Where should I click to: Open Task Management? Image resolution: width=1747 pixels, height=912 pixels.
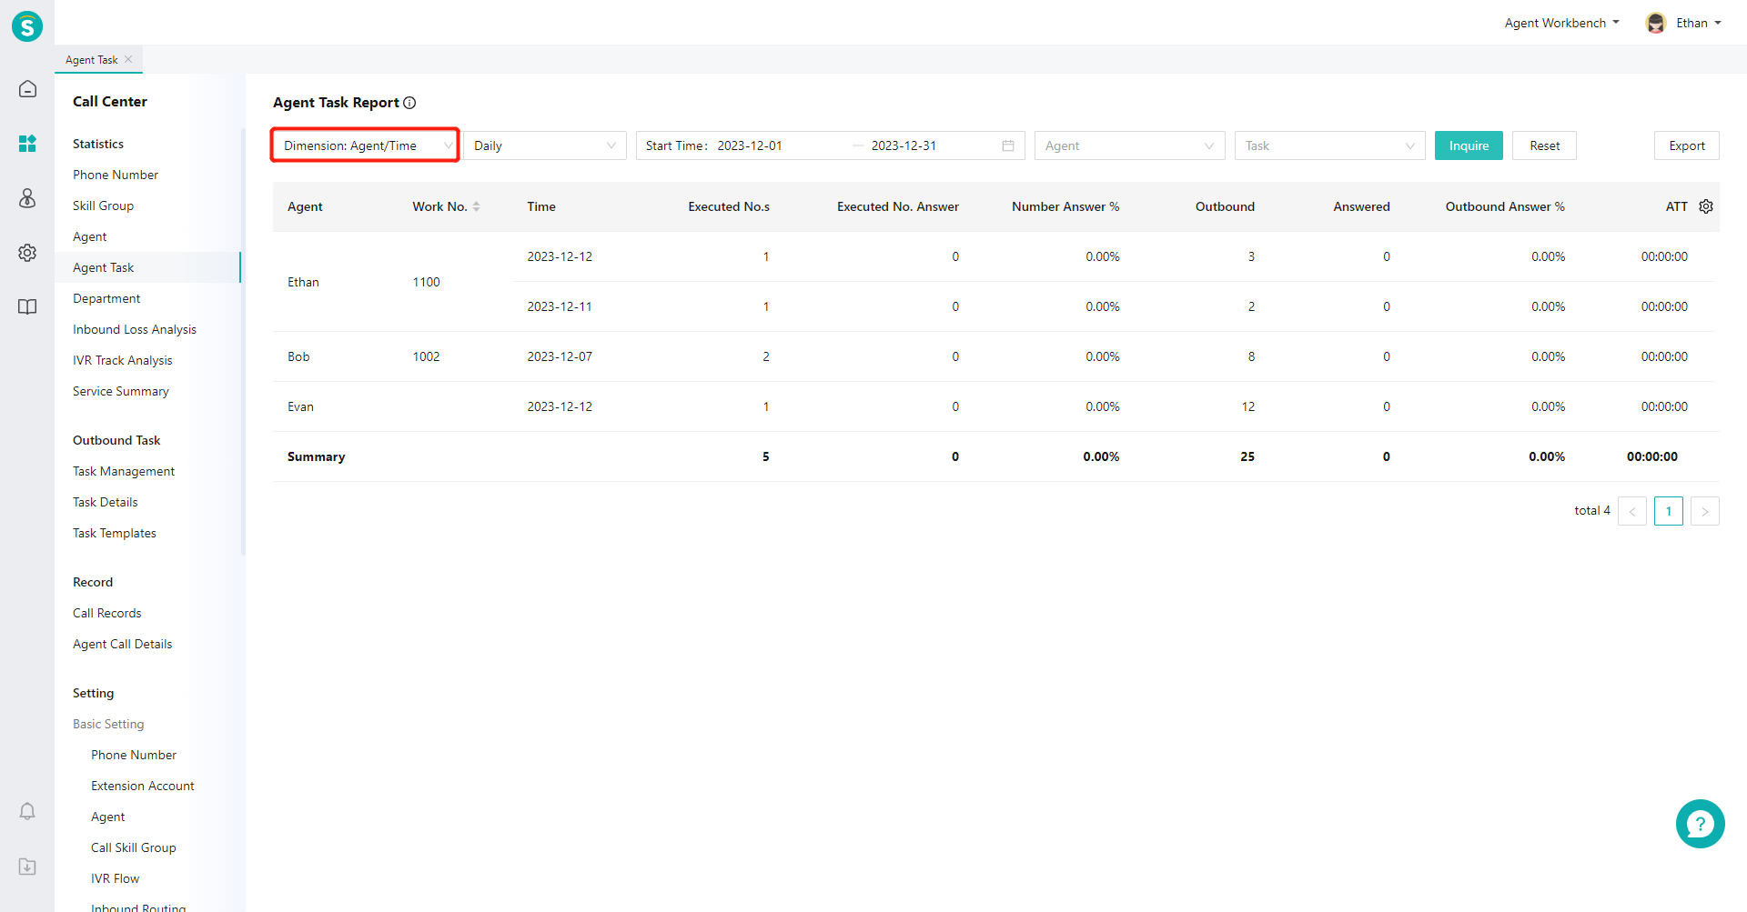[x=124, y=471]
